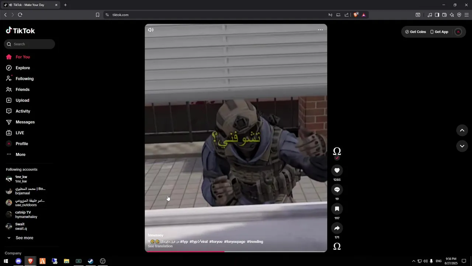Click the Get Coins button
This screenshot has height=266, width=472.
(416, 32)
